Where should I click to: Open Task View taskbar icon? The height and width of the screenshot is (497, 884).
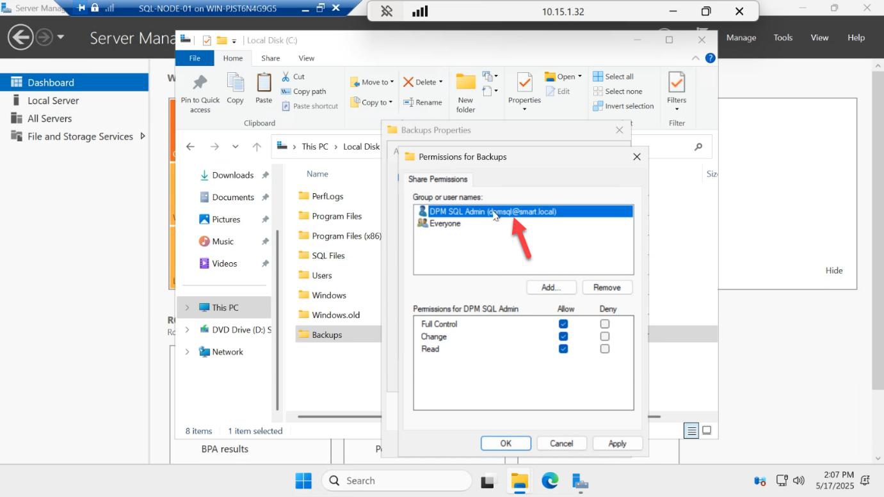tap(488, 481)
